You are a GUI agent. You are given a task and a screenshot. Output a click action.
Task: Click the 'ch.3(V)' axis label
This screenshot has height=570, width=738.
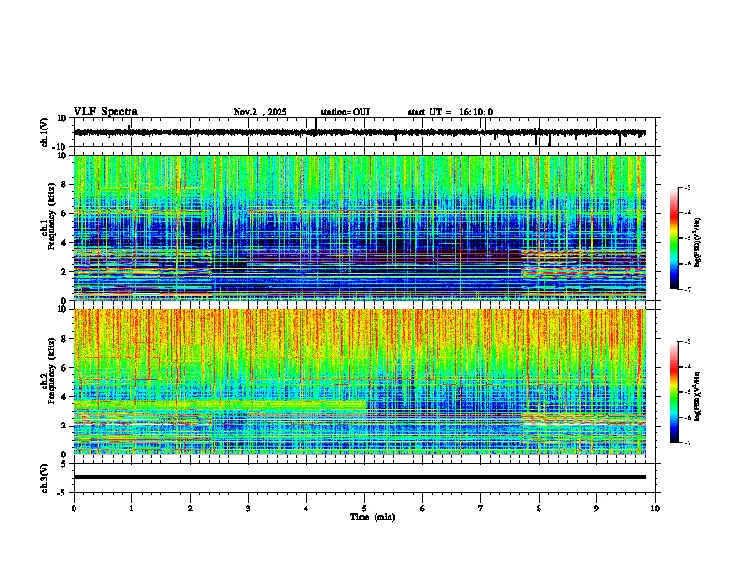pos(45,478)
